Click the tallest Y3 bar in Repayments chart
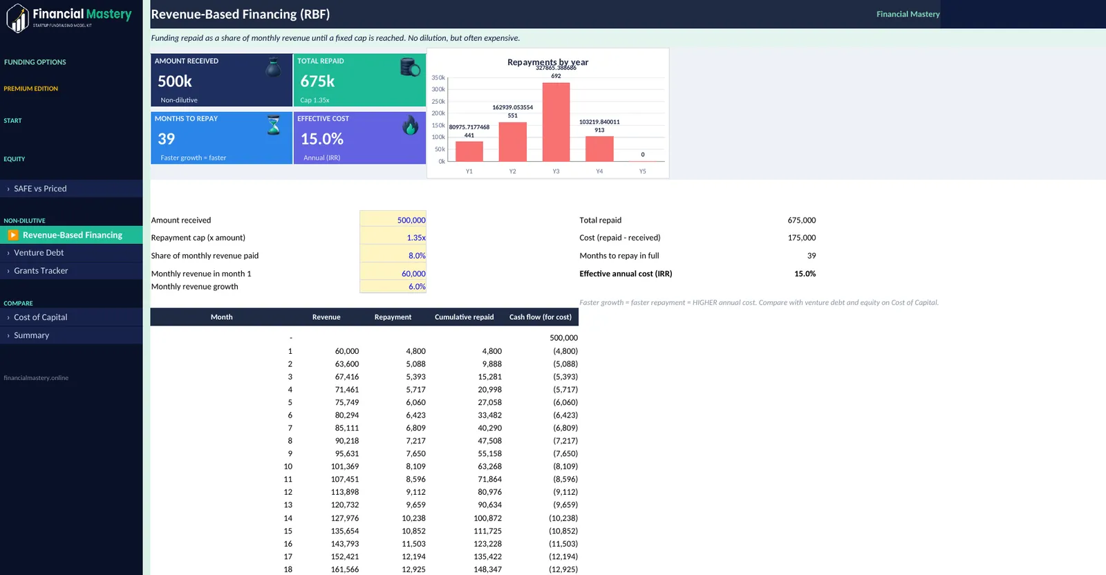This screenshot has width=1106, height=575. (556, 122)
